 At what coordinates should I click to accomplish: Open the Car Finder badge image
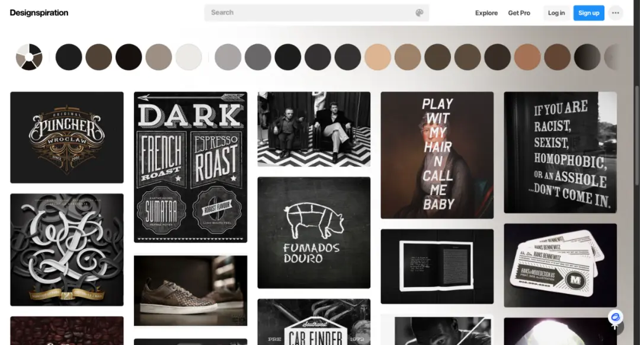tap(314, 322)
